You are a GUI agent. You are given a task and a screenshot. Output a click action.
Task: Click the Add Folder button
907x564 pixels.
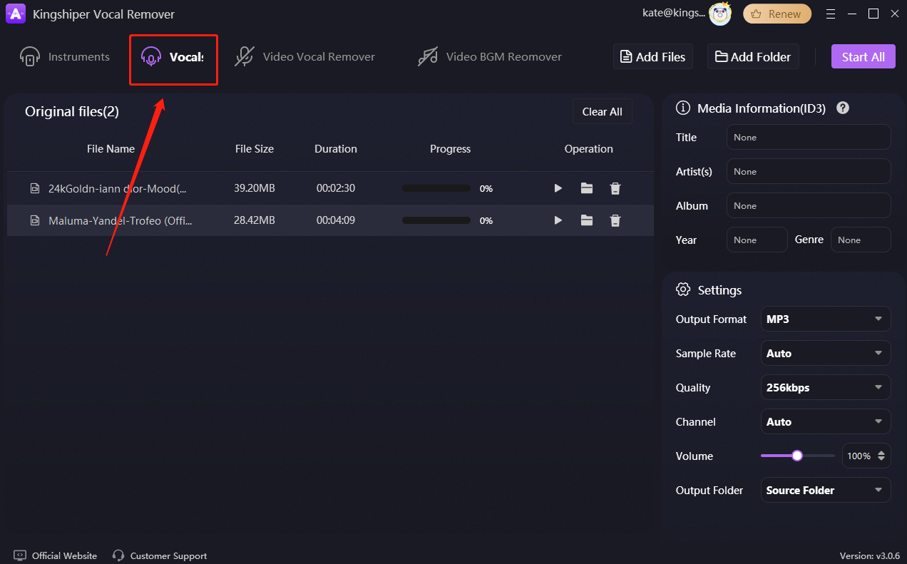coord(753,57)
